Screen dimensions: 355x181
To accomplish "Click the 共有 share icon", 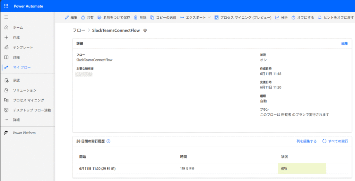I will click(x=83, y=17).
